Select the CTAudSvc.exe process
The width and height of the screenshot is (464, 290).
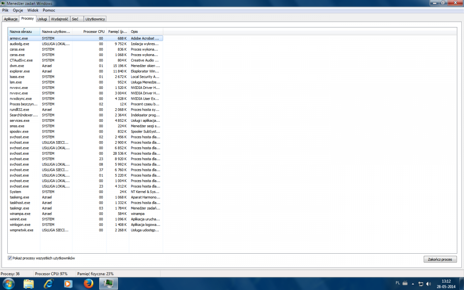tap(85, 60)
